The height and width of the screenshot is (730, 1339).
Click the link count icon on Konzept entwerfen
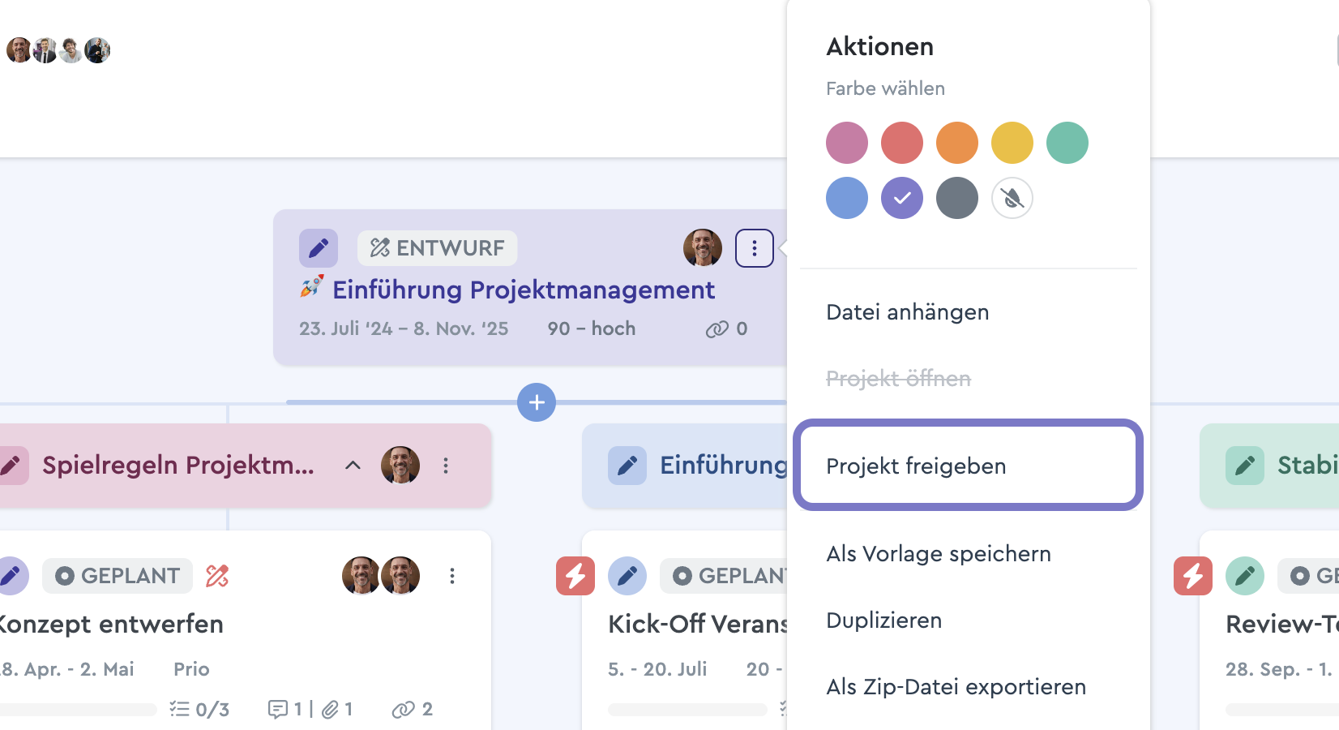point(404,710)
